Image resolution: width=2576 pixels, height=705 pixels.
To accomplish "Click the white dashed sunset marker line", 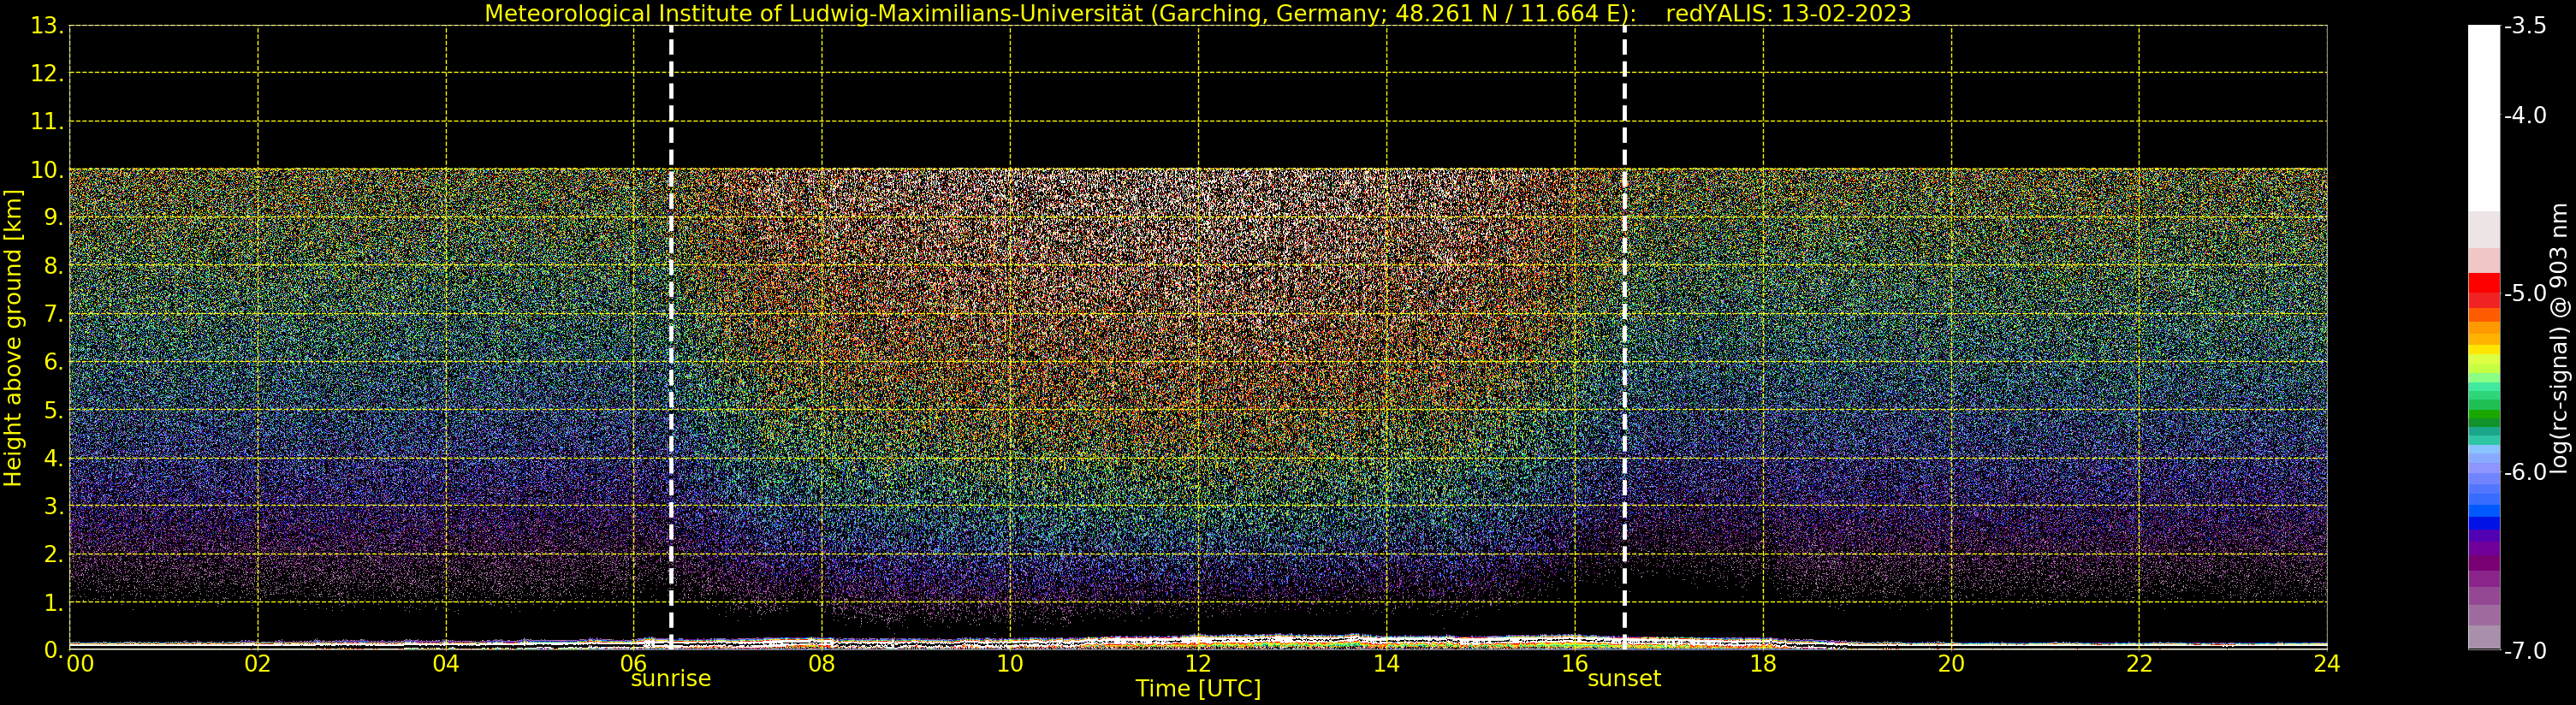I will coord(1624,337).
